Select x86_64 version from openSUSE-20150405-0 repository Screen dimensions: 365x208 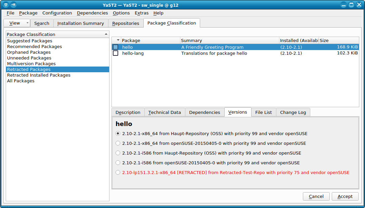pyautogui.click(x=118, y=143)
